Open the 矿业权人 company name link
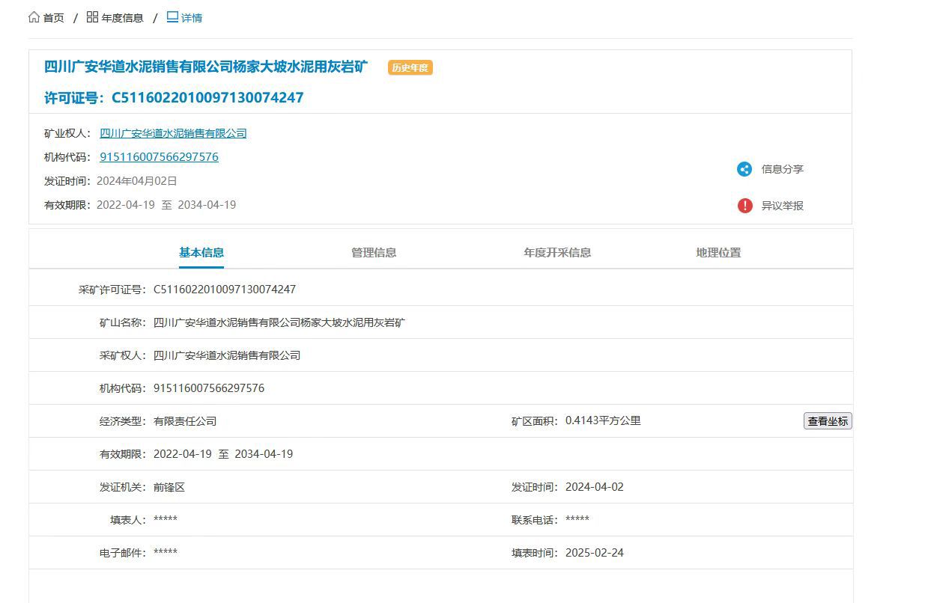The height and width of the screenshot is (603, 931). 173,133
